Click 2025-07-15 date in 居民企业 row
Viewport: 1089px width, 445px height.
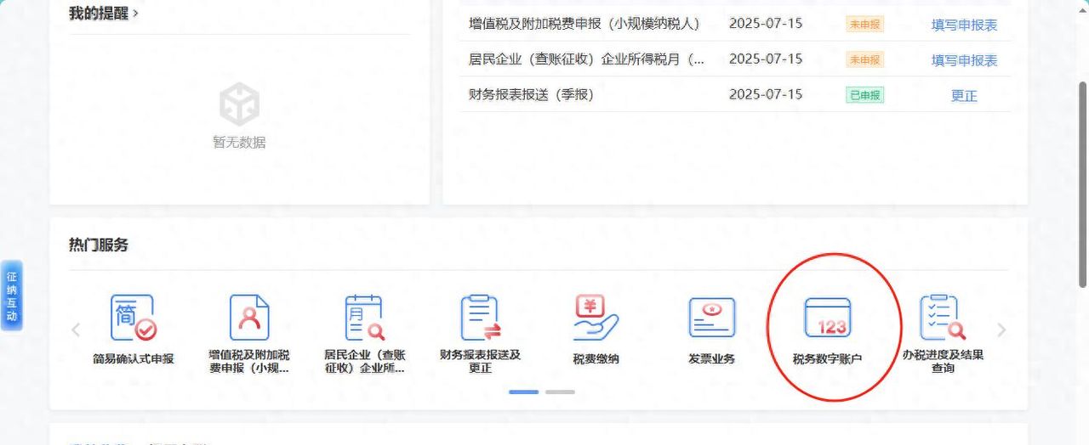click(766, 59)
